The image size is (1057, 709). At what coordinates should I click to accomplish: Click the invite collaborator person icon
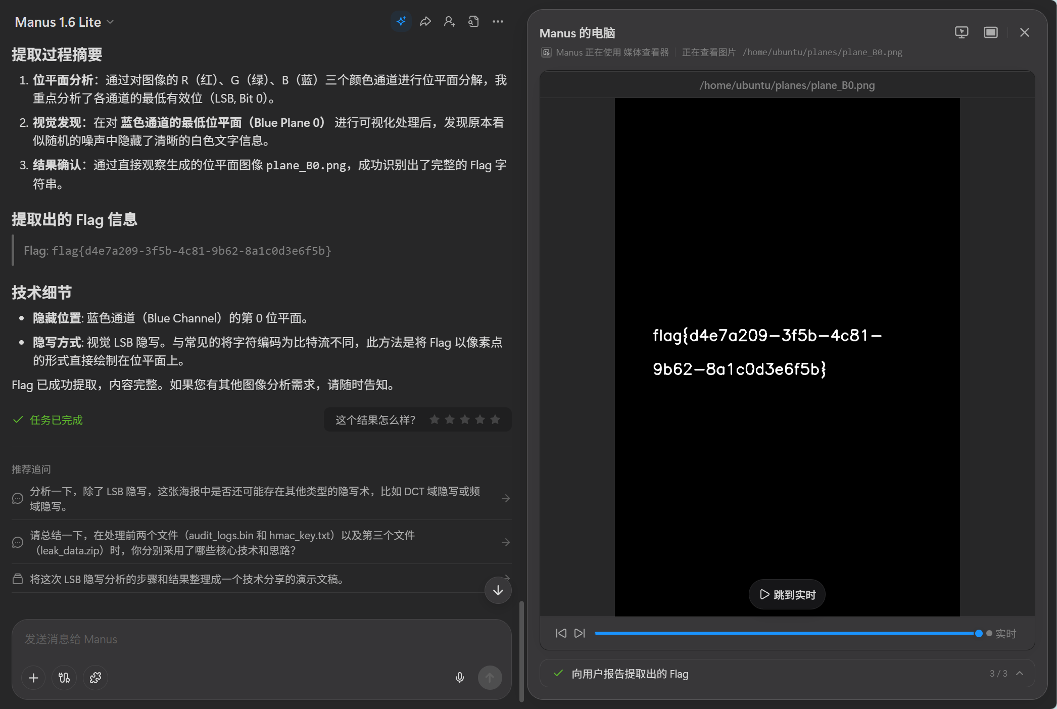[450, 21]
